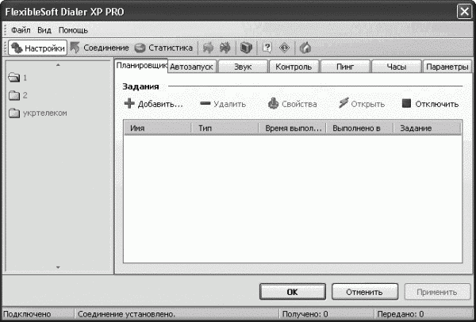The width and height of the screenshot is (476, 322).
Task: Click the OK button
Action: pyautogui.click(x=292, y=292)
